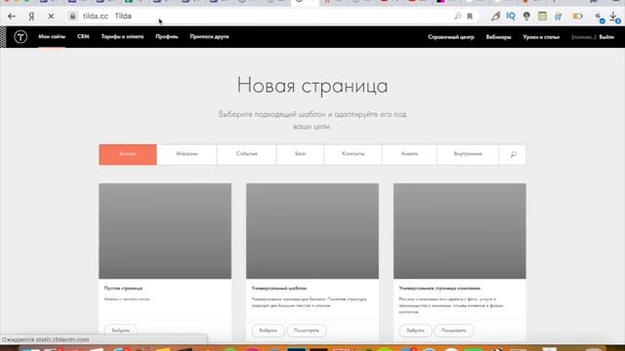Click Выбрать under Универсальный шаблон

pos(268,331)
